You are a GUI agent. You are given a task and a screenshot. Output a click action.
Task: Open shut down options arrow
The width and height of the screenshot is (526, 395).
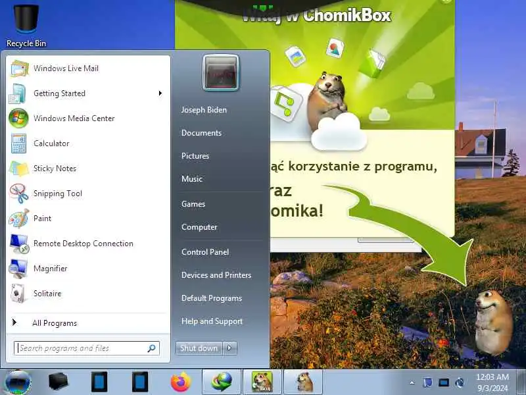pyautogui.click(x=229, y=348)
